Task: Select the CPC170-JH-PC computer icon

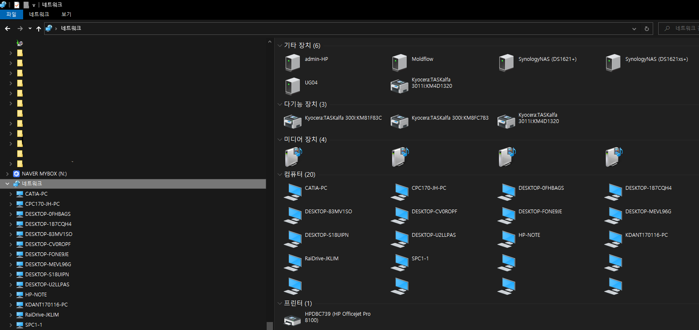Action: pyautogui.click(x=400, y=192)
